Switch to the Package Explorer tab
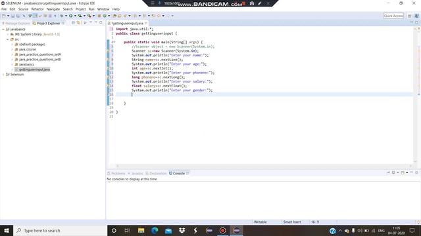421x236 pixels. (16, 24)
